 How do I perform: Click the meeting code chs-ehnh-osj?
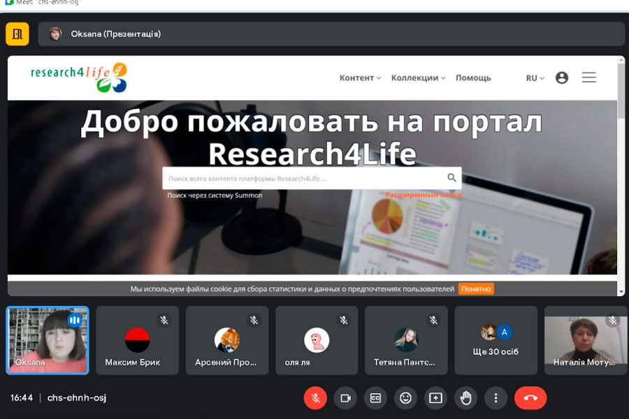coord(77,398)
